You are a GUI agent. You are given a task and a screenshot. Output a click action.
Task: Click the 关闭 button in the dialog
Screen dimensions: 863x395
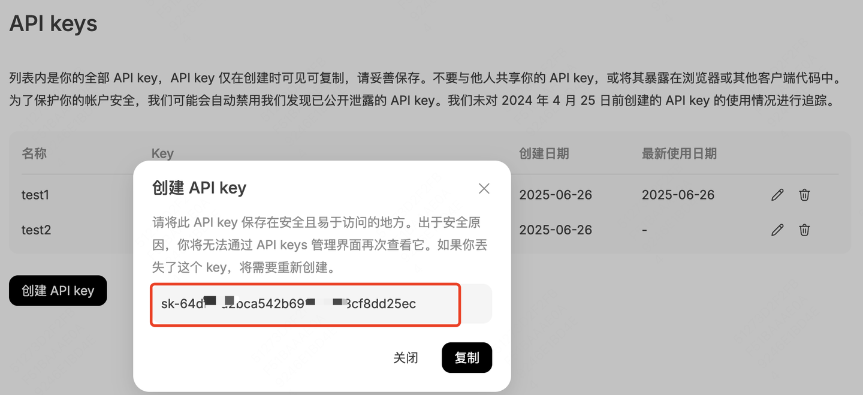(x=406, y=357)
